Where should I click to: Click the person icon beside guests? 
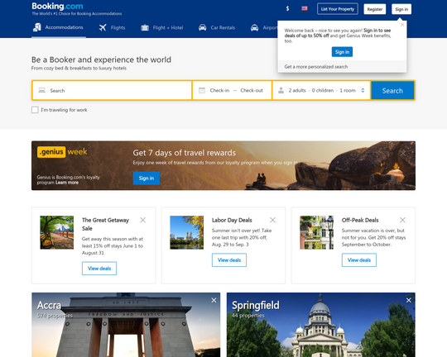(x=281, y=91)
